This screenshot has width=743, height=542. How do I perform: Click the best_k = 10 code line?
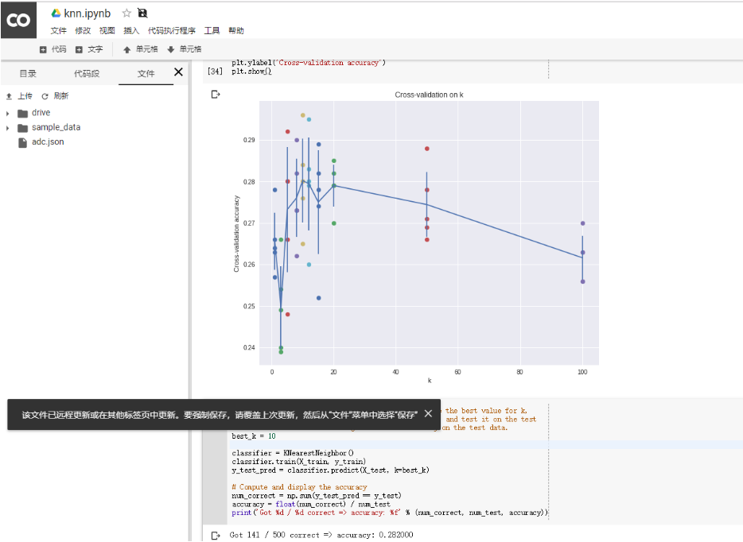tap(254, 436)
